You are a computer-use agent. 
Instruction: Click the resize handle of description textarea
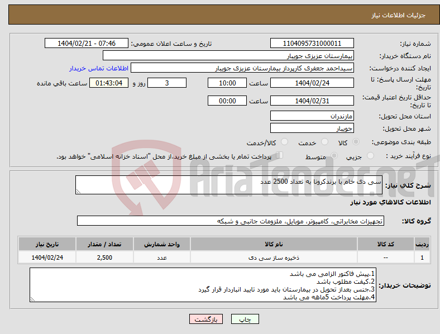78,192
